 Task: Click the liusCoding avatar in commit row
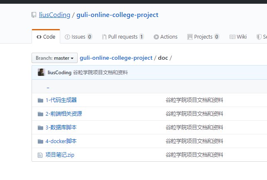(x=41, y=72)
